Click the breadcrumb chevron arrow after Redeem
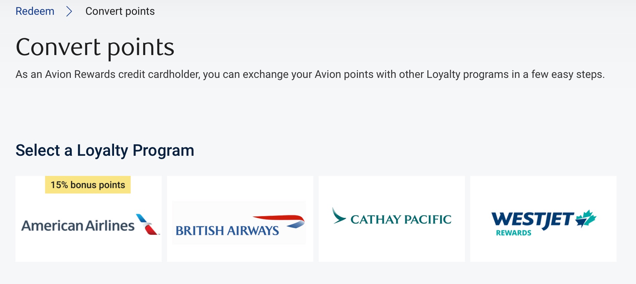636x284 pixels. pyautogui.click(x=69, y=11)
